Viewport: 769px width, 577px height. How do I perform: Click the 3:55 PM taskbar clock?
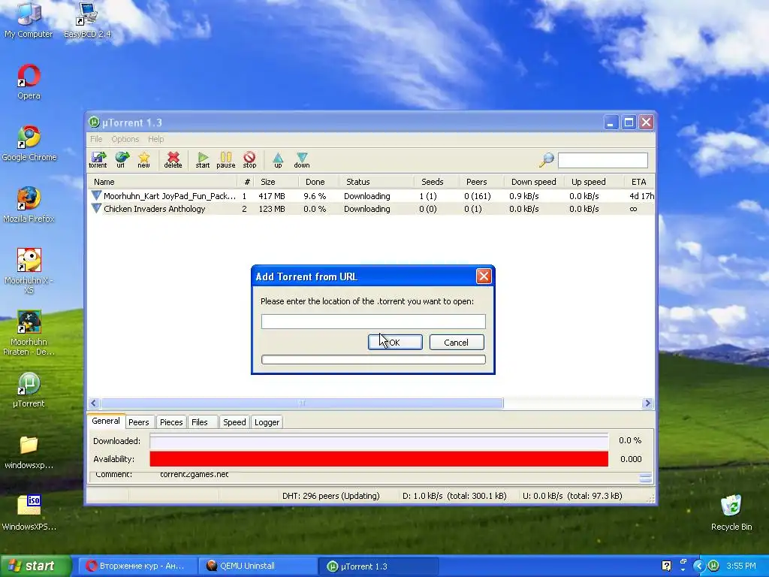(741, 566)
